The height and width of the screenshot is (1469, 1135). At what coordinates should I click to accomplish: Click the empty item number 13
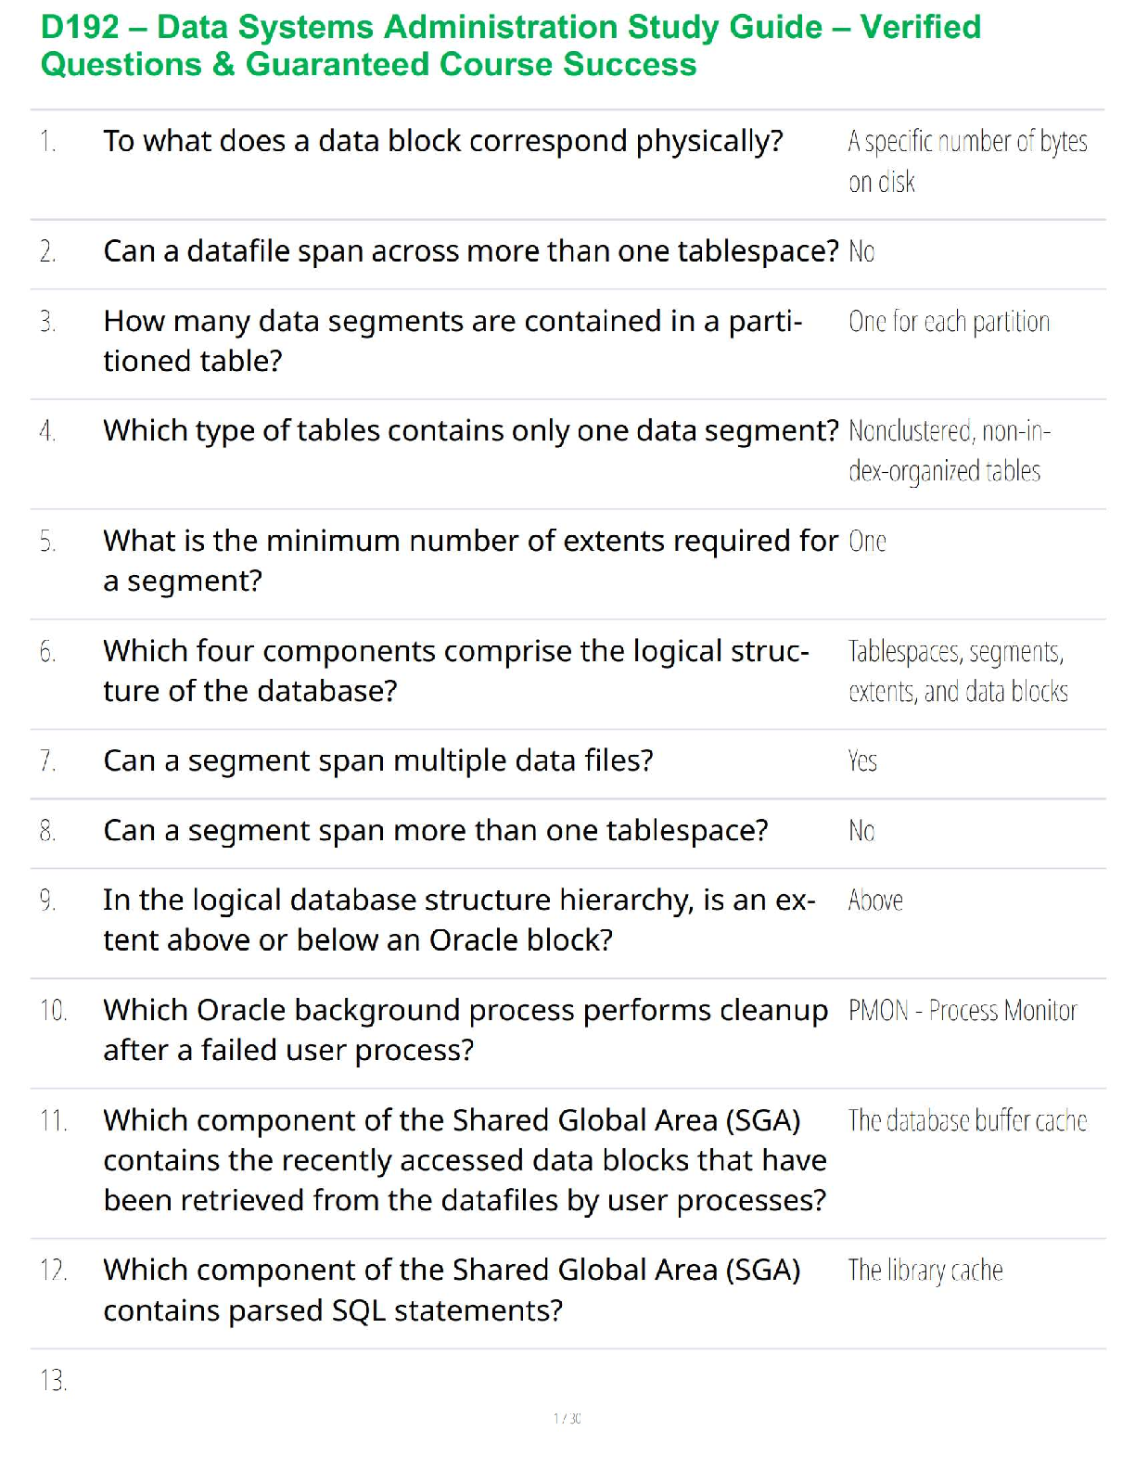pos(53,1381)
